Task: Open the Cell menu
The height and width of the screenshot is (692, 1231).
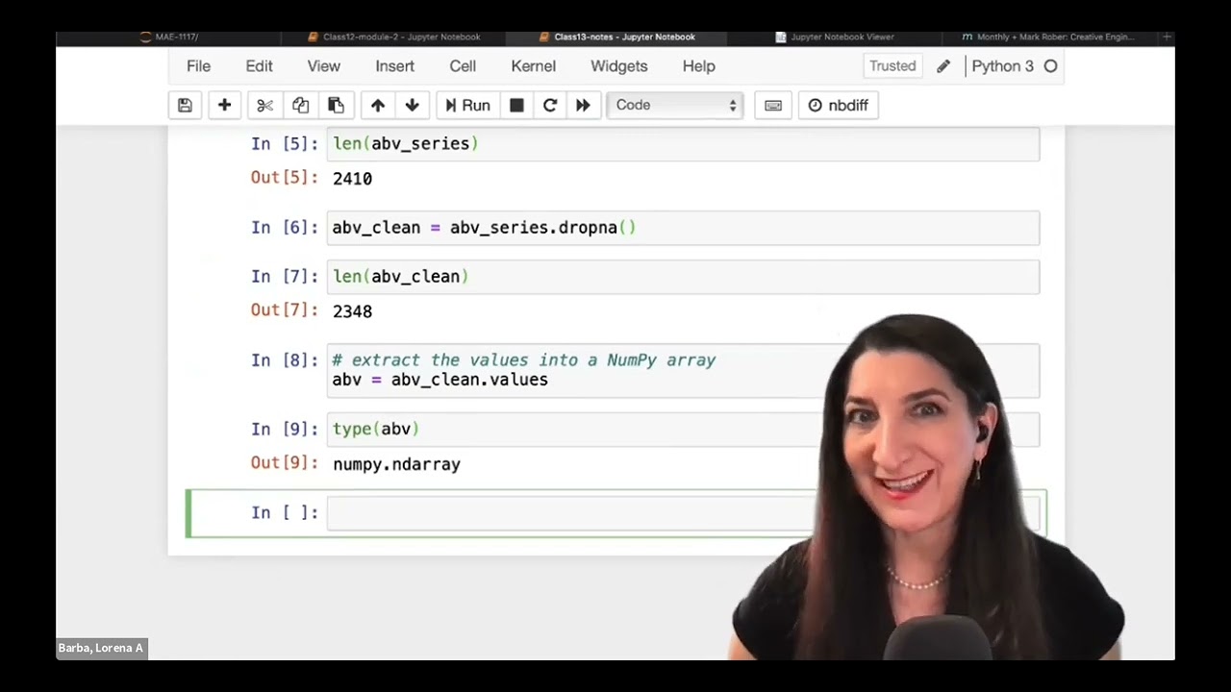Action: pyautogui.click(x=463, y=66)
